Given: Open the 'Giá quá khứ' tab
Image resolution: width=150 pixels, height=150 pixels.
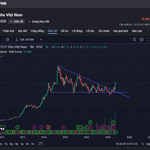Looking at the screenshot, I should click(x=120, y=31).
